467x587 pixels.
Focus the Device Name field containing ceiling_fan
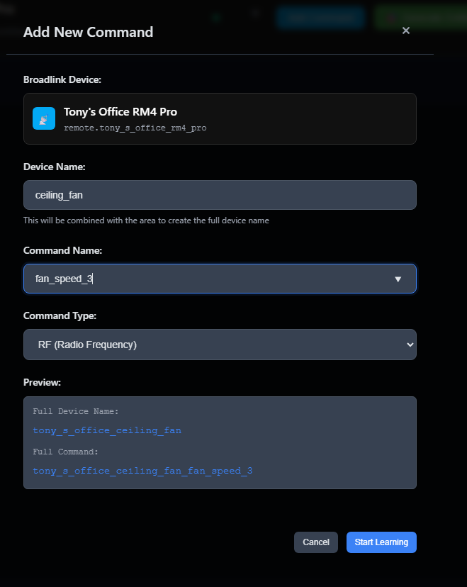click(220, 195)
